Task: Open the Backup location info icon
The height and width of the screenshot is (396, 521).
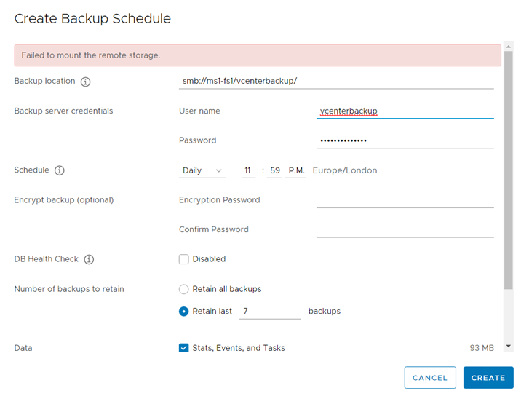Action: click(85, 82)
